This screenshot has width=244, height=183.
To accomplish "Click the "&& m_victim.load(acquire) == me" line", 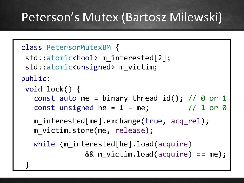I will click(x=155, y=154).
